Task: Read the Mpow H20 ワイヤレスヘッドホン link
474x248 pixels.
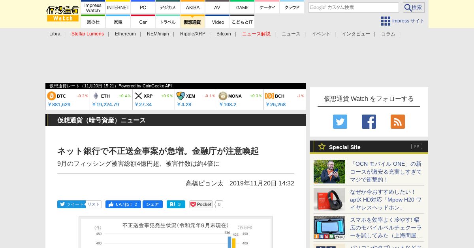Action: 386,200
